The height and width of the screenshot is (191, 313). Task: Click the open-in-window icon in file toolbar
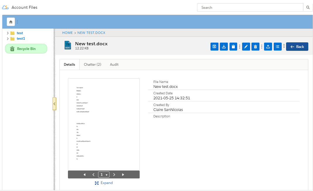pos(214,47)
